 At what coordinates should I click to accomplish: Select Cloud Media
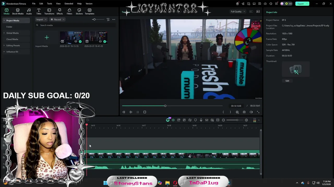coord(12,39)
